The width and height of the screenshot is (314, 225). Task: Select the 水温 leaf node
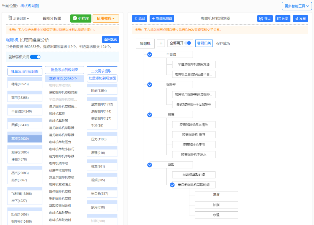pos(216,215)
